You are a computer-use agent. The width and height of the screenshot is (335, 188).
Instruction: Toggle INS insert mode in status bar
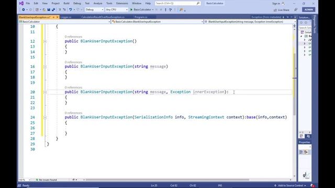point(220,185)
